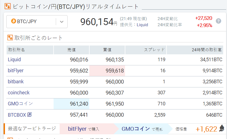Screen dimensions: 227x139
Task: Click the スプレッド column header
Action: pos(154,50)
